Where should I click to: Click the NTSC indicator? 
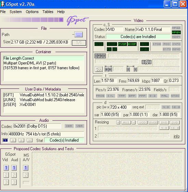pyautogui.click(x=175, y=96)
